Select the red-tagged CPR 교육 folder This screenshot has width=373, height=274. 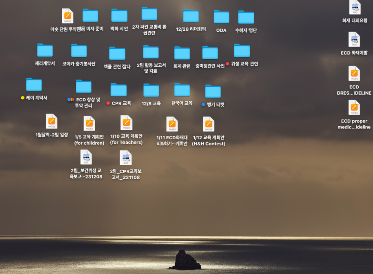[x=118, y=90]
